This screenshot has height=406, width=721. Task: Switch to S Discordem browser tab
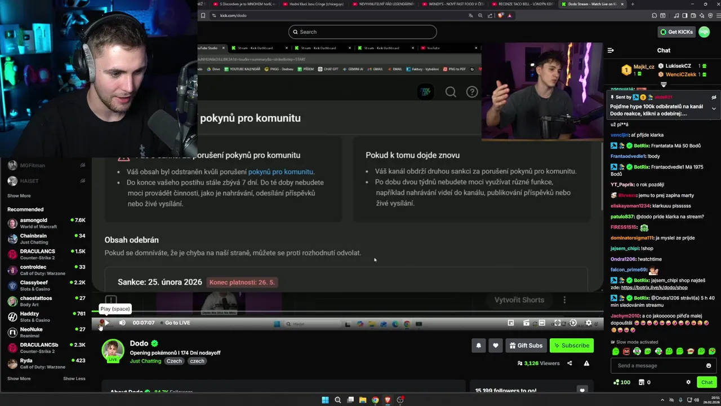[244, 4]
